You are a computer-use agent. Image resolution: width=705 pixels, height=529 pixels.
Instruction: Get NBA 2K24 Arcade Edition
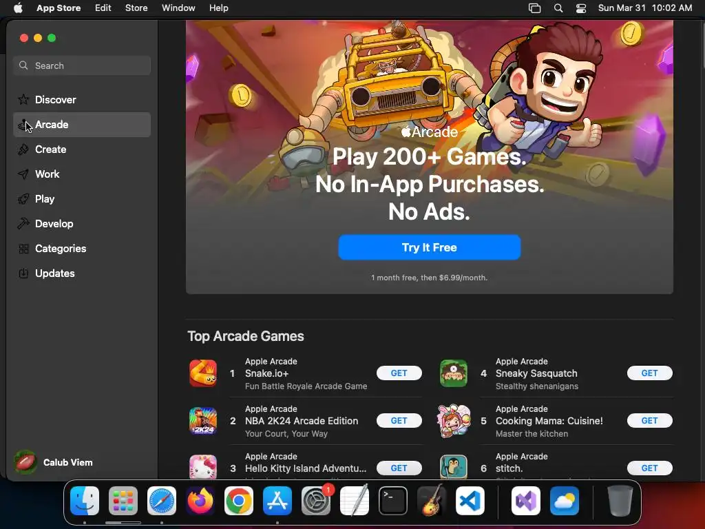pos(399,421)
